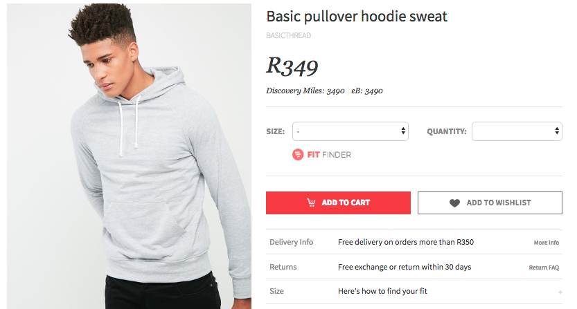Click the Returns row label
Viewport: 577px width, 309px height.
tap(283, 267)
